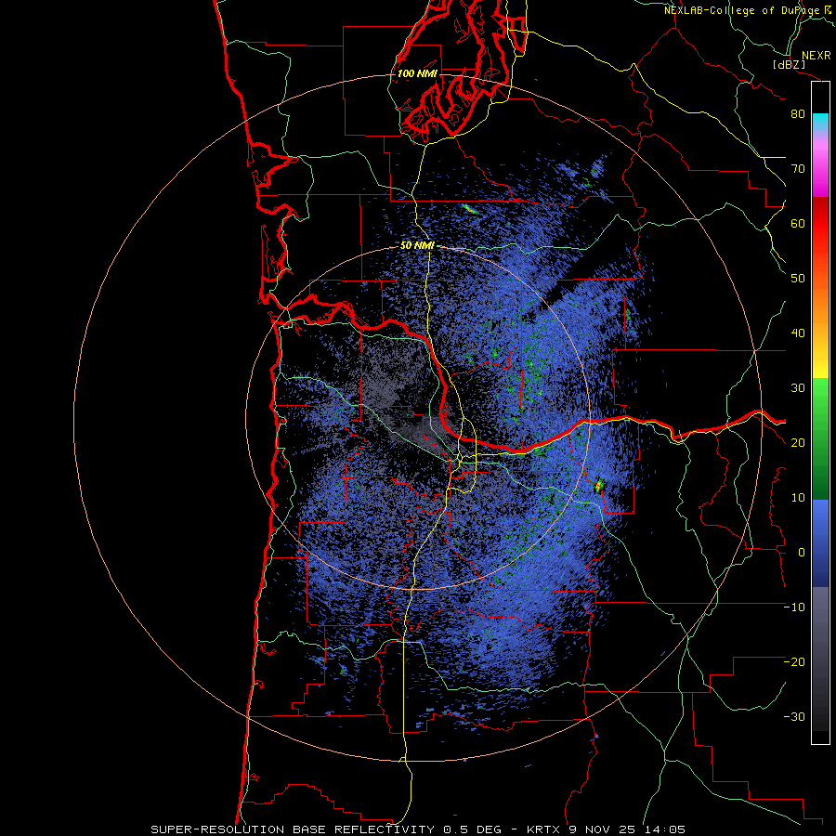Click the [dBZ] unit label
The width and height of the screenshot is (836, 836).
point(789,64)
